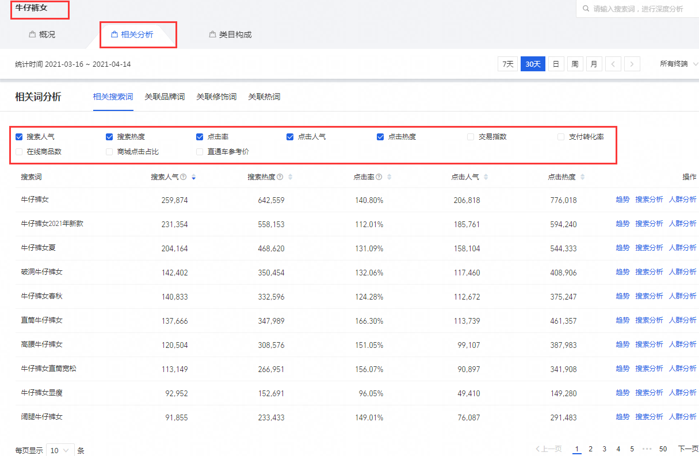
Task: Uncheck the 点击人气 checkbox
Action: tap(290, 137)
